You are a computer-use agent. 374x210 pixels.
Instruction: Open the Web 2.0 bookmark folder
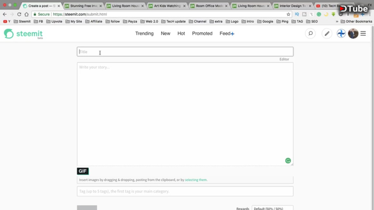[150, 22]
